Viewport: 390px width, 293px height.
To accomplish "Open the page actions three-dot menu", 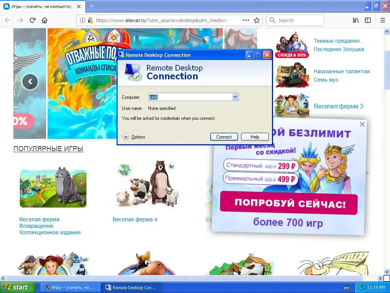I will (246, 20).
